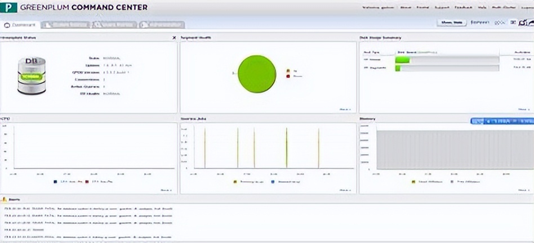Viewport: 534px width, 243px height.
Task: Expand details link in Disk Usage Summary panel
Action: click(x=523, y=109)
